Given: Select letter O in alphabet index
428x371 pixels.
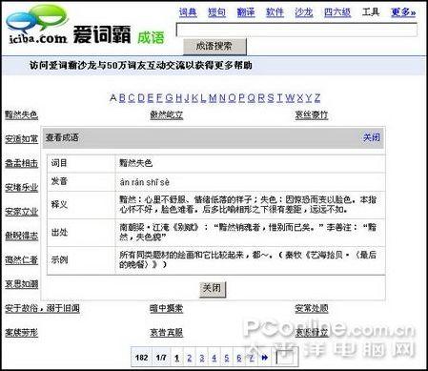Looking at the screenshot, I should click(x=233, y=98).
